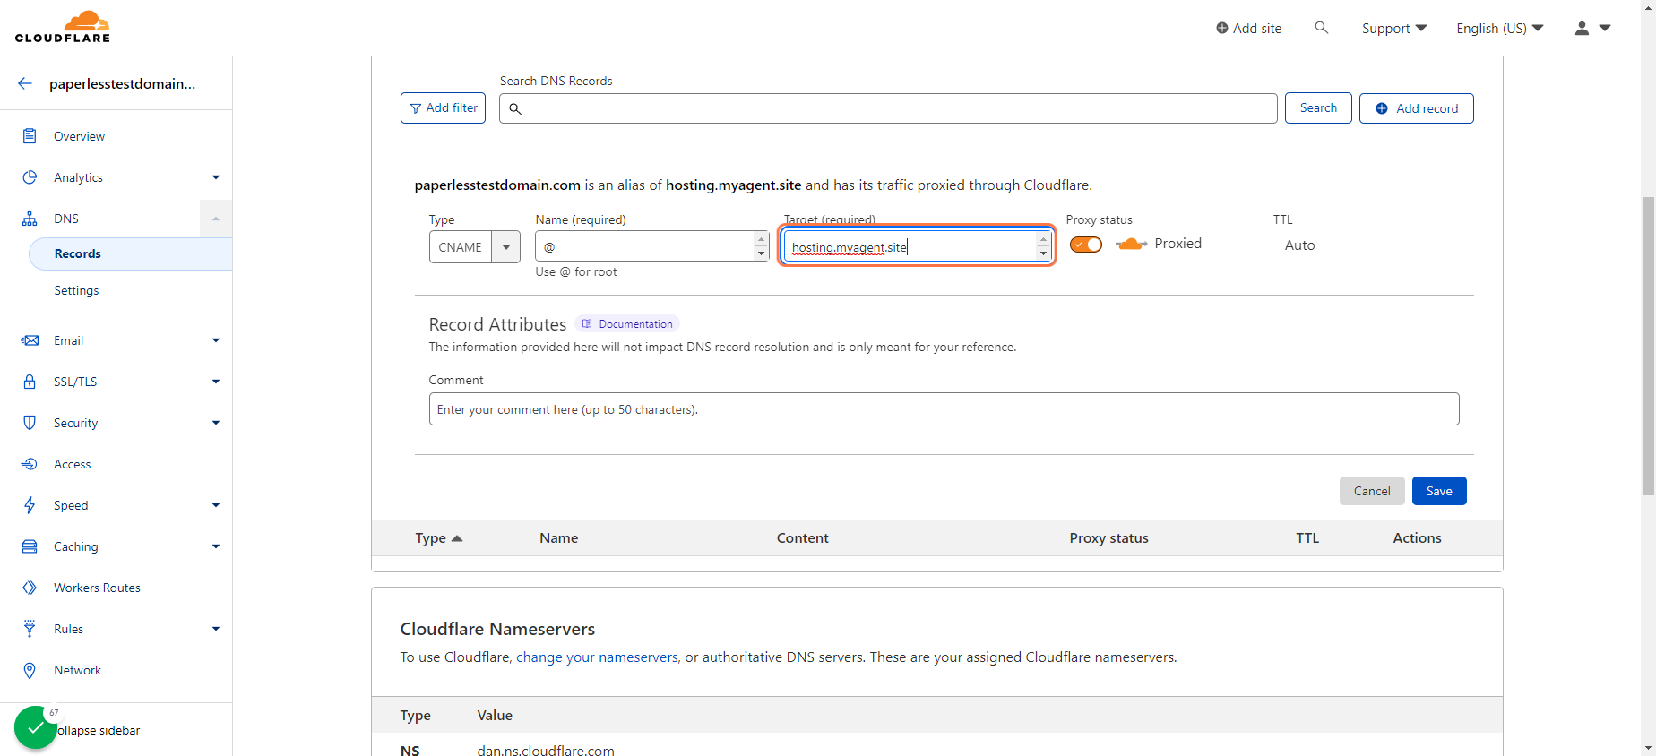Open the Support dropdown menu
Viewport: 1656px width, 756px height.
pyautogui.click(x=1394, y=29)
